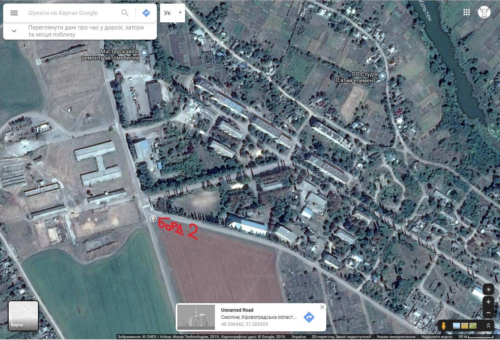The height and width of the screenshot is (340, 500).
Task: Select the ПП Студія П'ятий елемент marker
Action: [382, 76]
